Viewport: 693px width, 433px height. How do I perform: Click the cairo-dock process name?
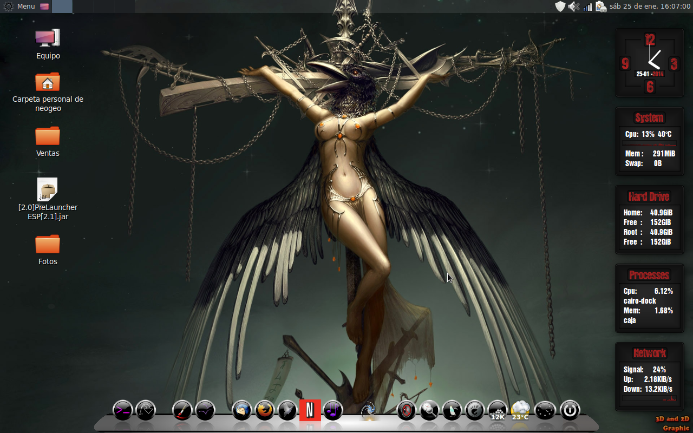(640, 301)
